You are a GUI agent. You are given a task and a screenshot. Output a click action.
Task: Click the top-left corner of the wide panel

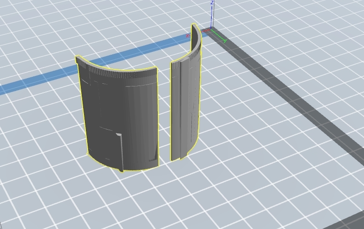(x=78, y=58)
